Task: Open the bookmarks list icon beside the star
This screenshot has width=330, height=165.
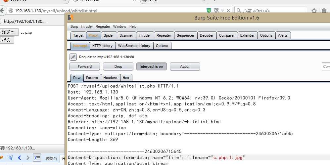Action: [x=324, y=11]
